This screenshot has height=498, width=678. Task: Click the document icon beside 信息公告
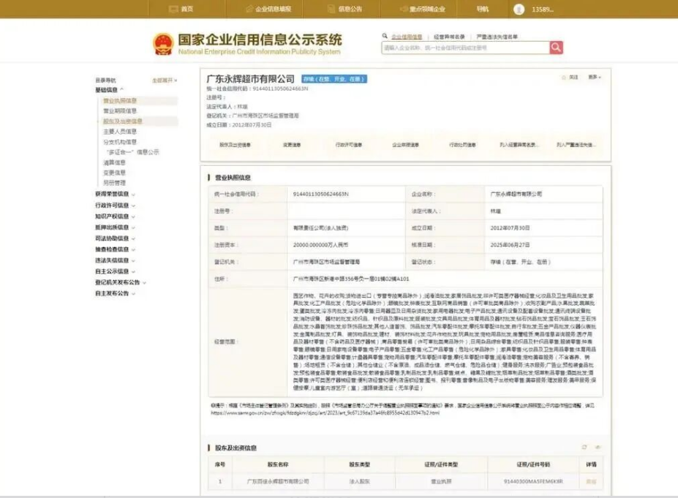(331, 9)
